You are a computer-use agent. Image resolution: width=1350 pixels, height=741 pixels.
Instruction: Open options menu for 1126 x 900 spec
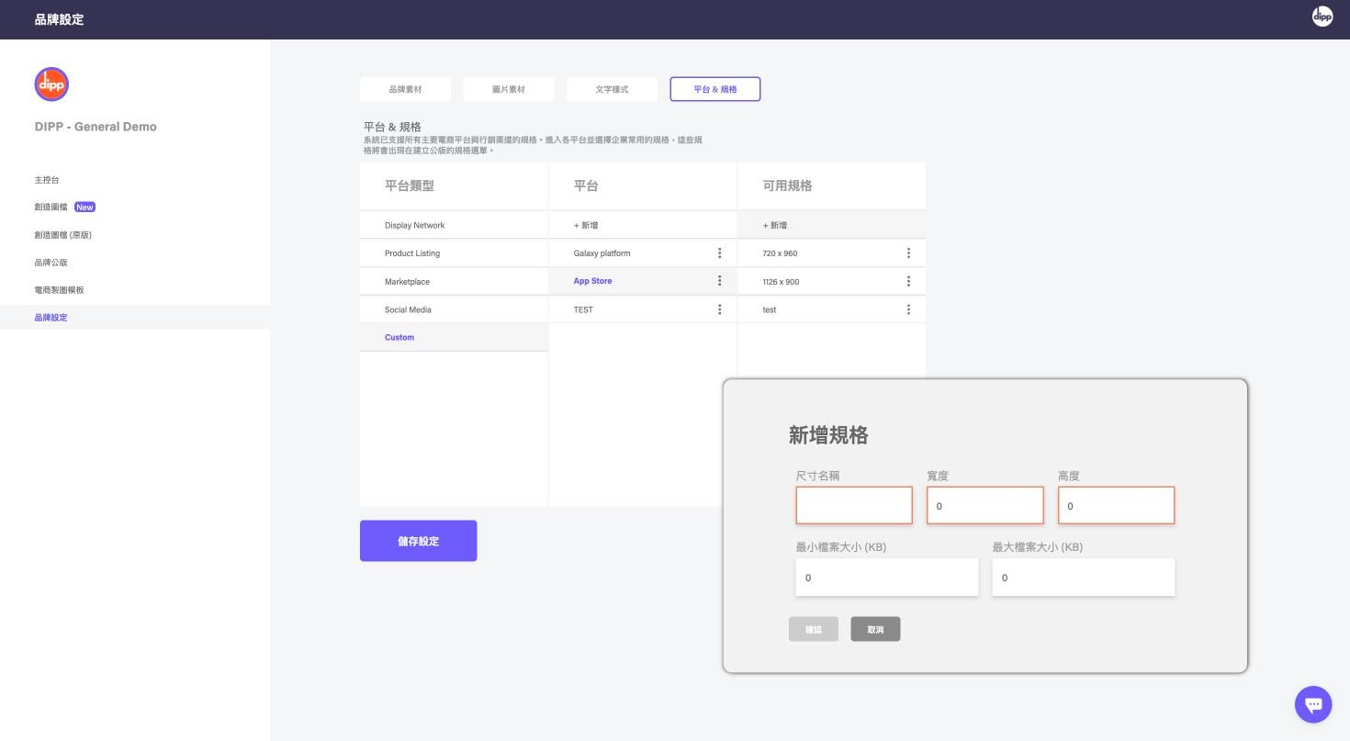(908, 281)
